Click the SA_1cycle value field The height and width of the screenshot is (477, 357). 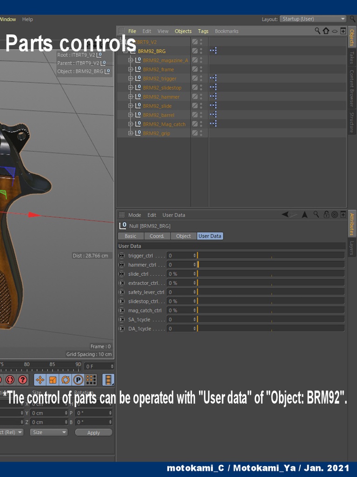pos(182,320)
